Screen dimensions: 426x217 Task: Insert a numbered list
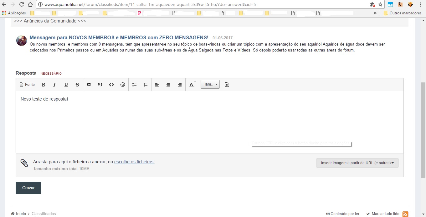tap(146, 85)
